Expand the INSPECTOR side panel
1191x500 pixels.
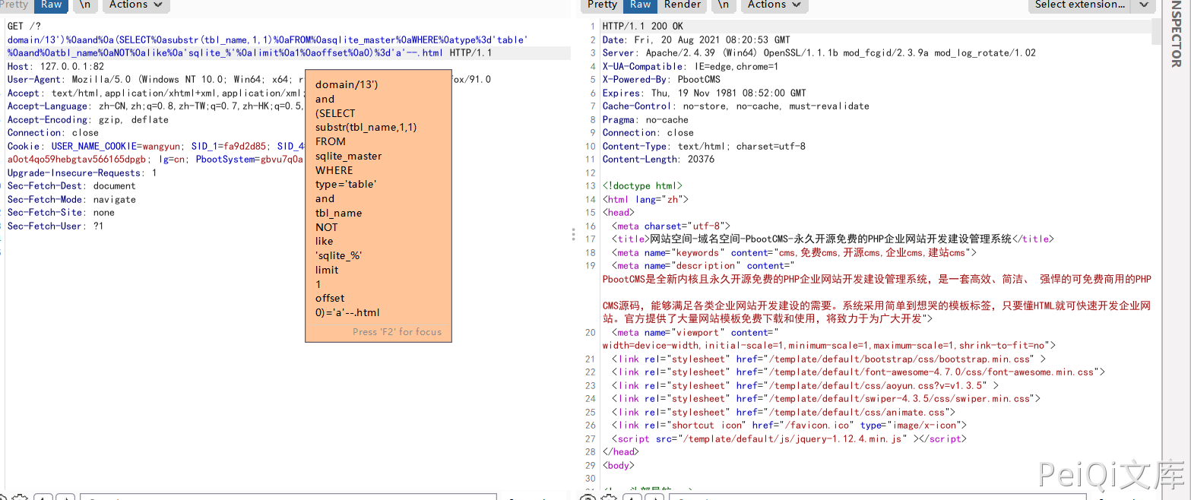[1176, 34]
